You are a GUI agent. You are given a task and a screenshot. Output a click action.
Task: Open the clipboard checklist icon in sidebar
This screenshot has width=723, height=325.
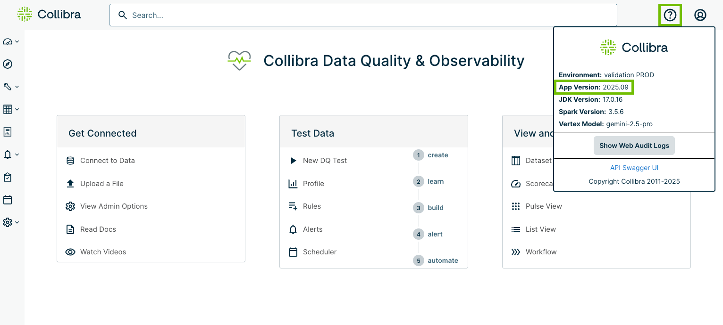click(x=8, y=177)
